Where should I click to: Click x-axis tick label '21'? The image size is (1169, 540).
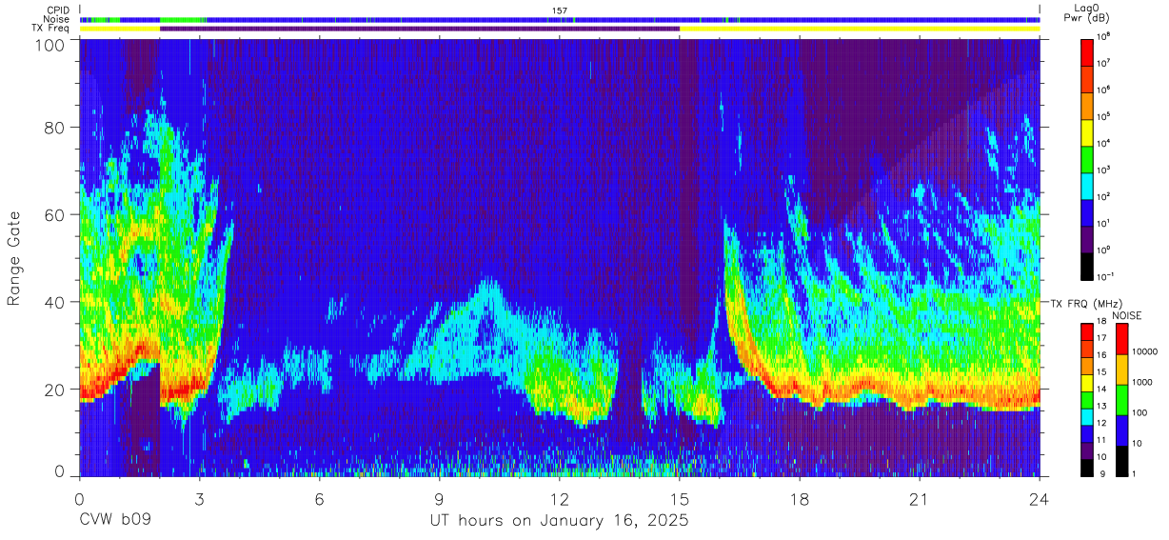[x=920, y=498]
